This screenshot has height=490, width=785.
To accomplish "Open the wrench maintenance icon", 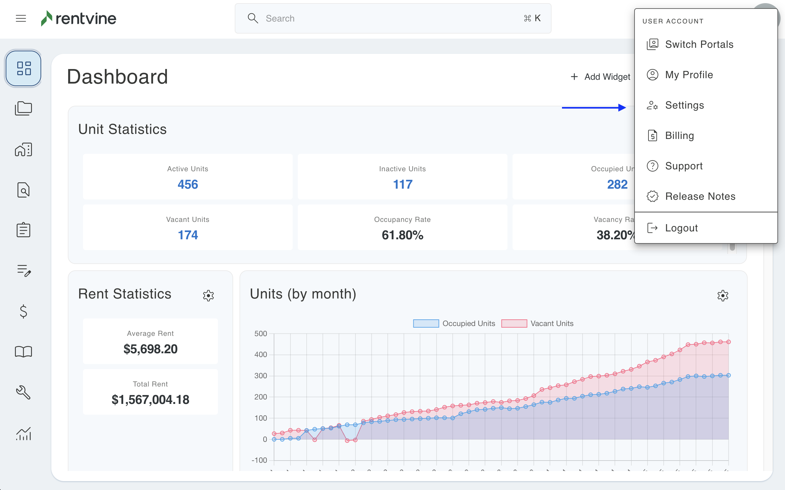I will point(23,392).
